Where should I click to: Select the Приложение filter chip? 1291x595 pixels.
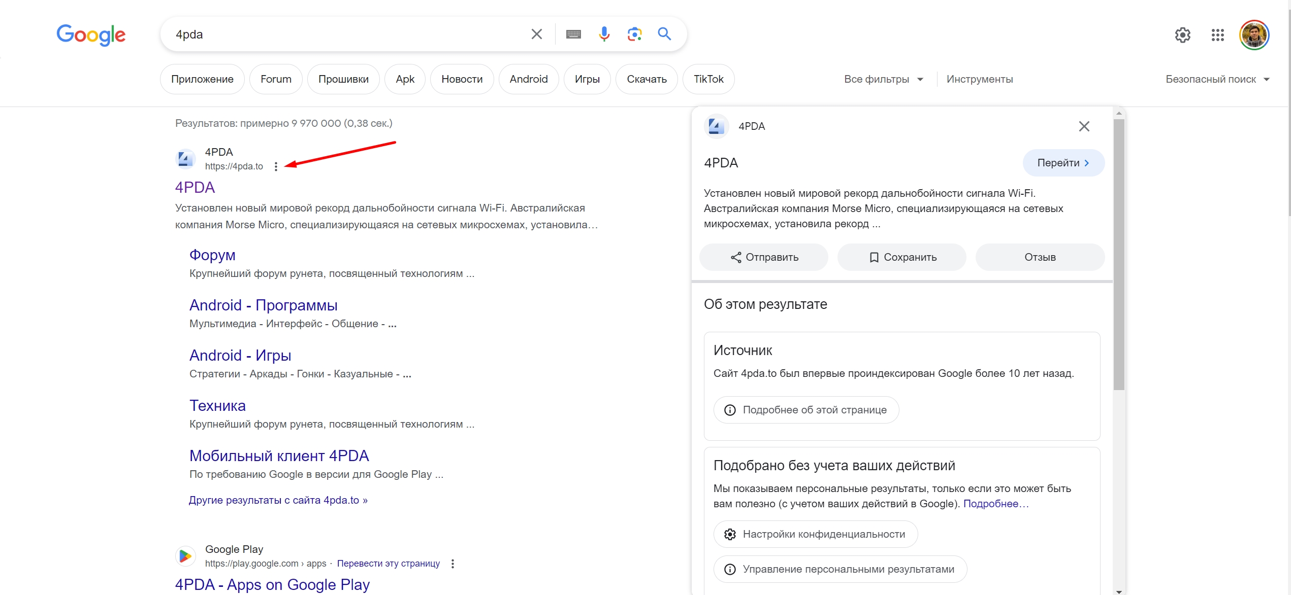[202, 79]
